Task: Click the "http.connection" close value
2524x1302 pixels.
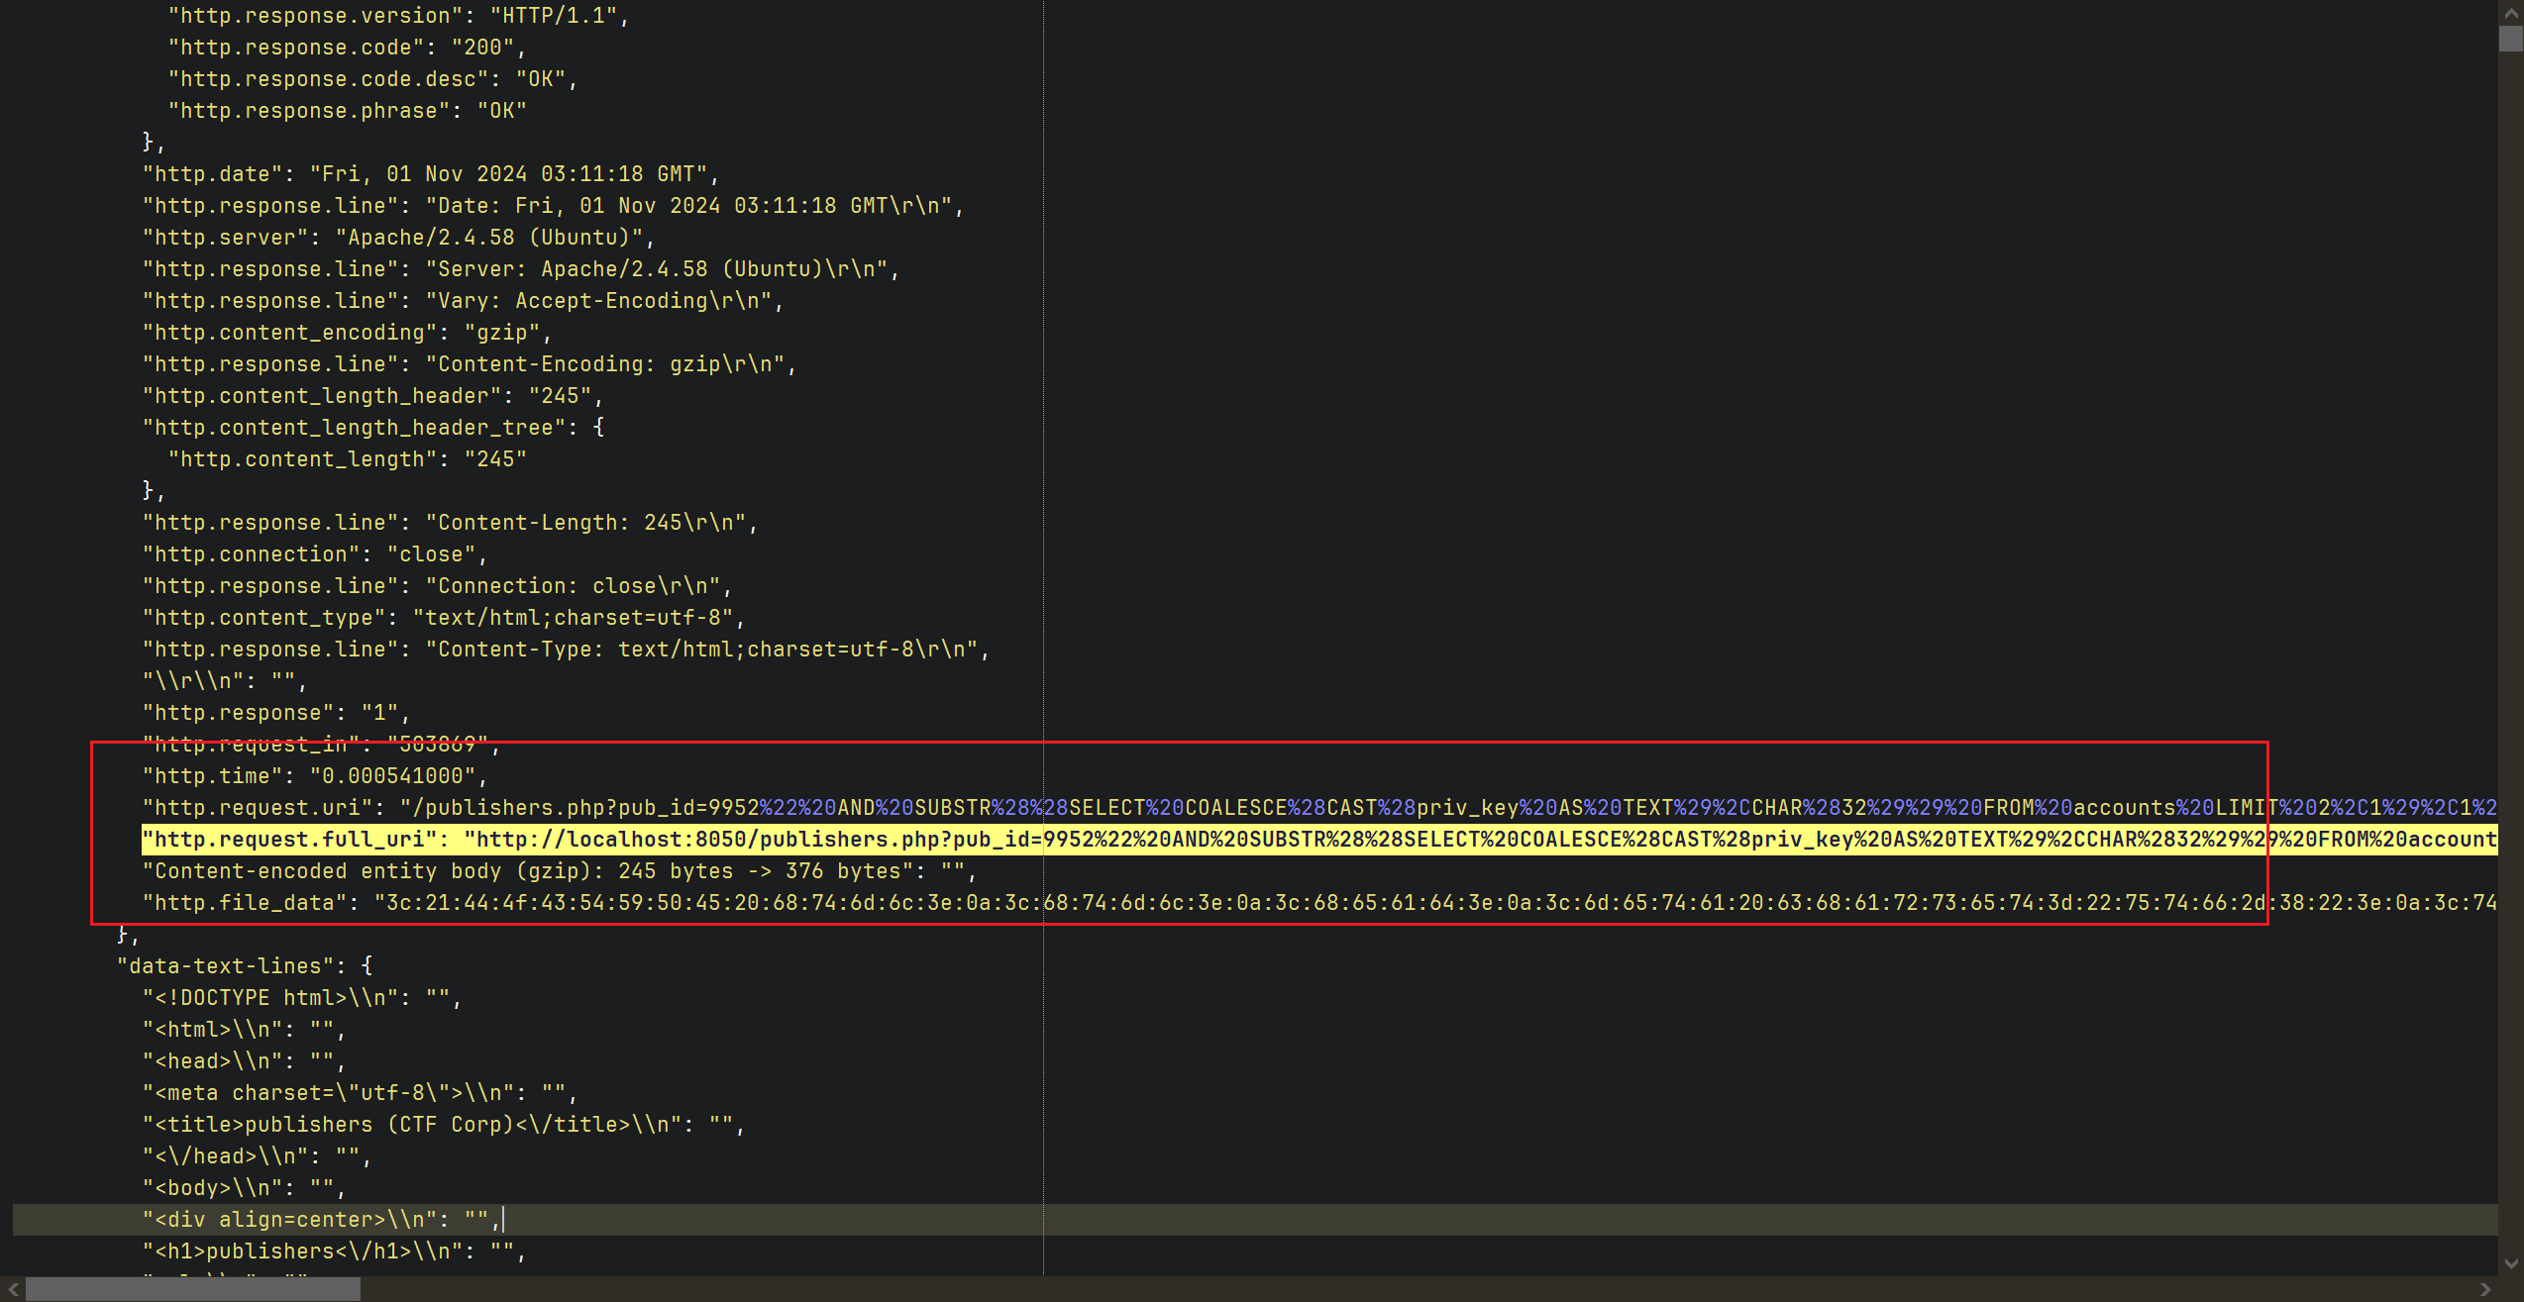Action: point(431,554)
